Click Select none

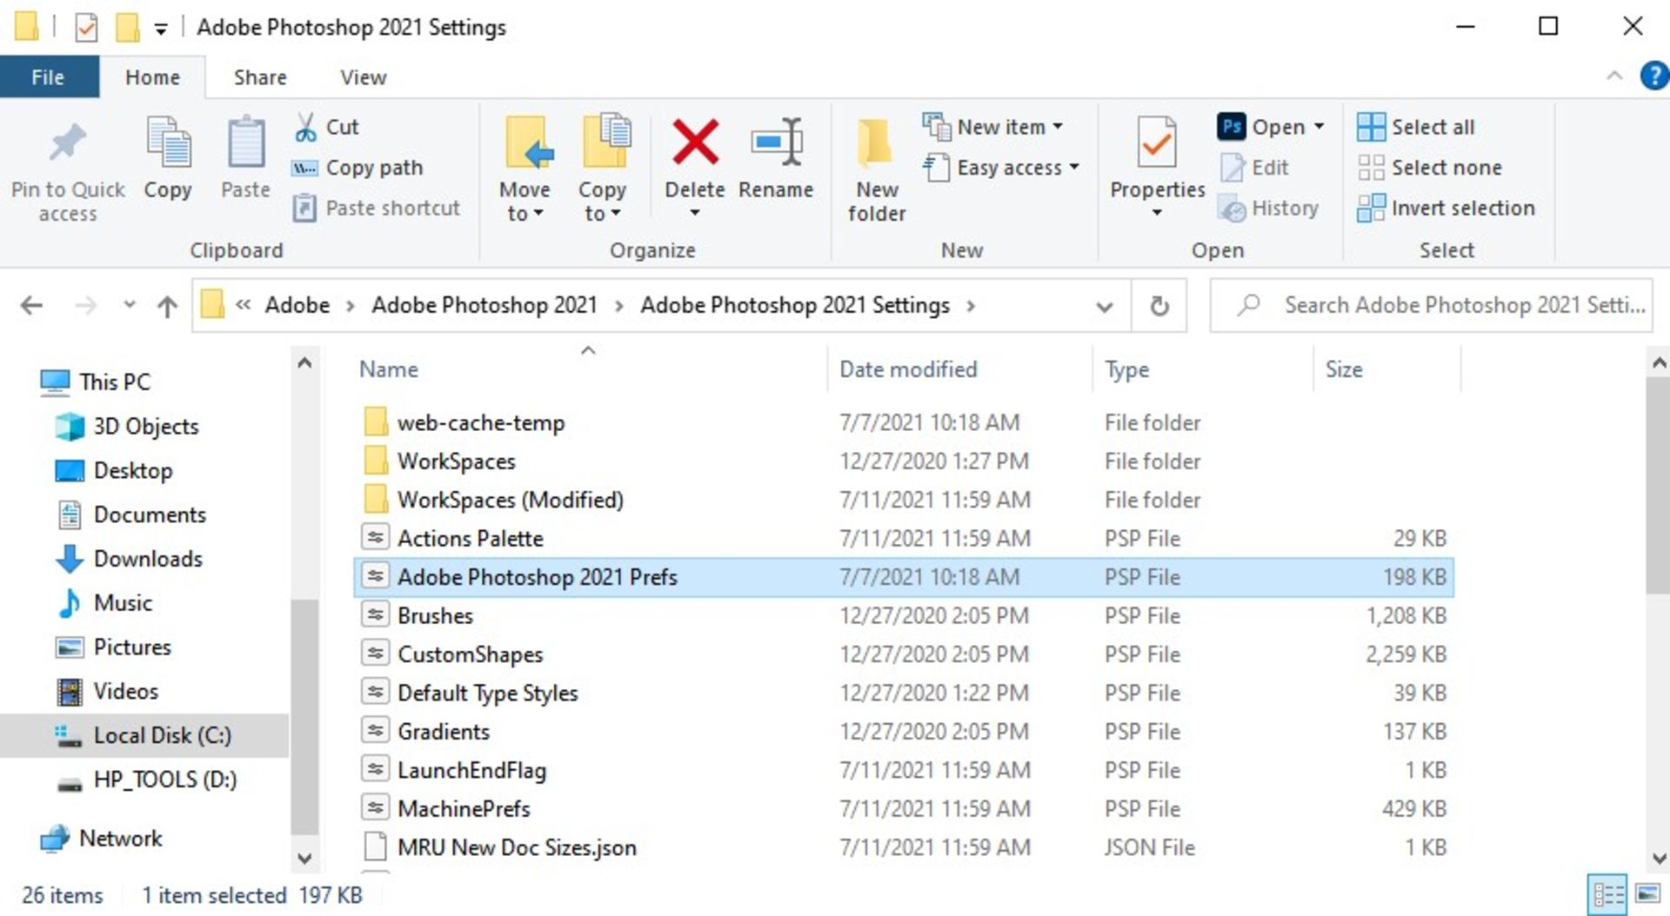pos(1430,168)
